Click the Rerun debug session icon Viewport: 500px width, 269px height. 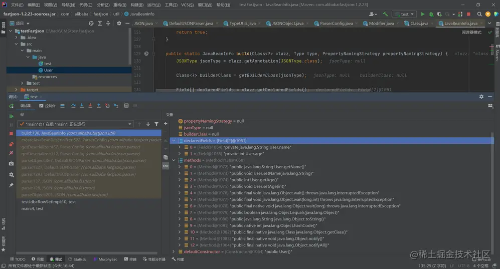pos(11,106)
